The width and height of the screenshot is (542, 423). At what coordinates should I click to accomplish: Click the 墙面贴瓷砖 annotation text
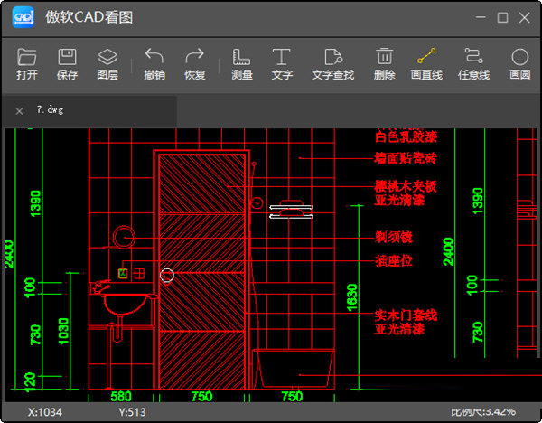[x=406, y=158]
